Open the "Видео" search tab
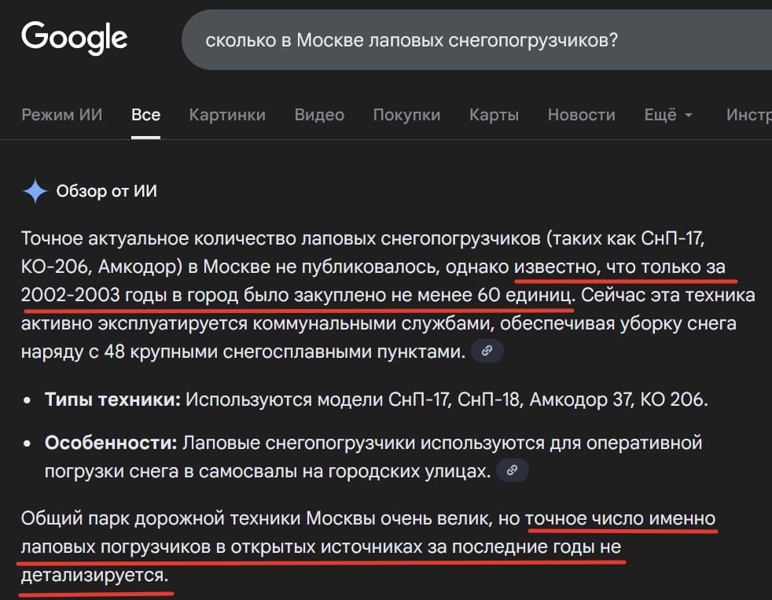 319,114
